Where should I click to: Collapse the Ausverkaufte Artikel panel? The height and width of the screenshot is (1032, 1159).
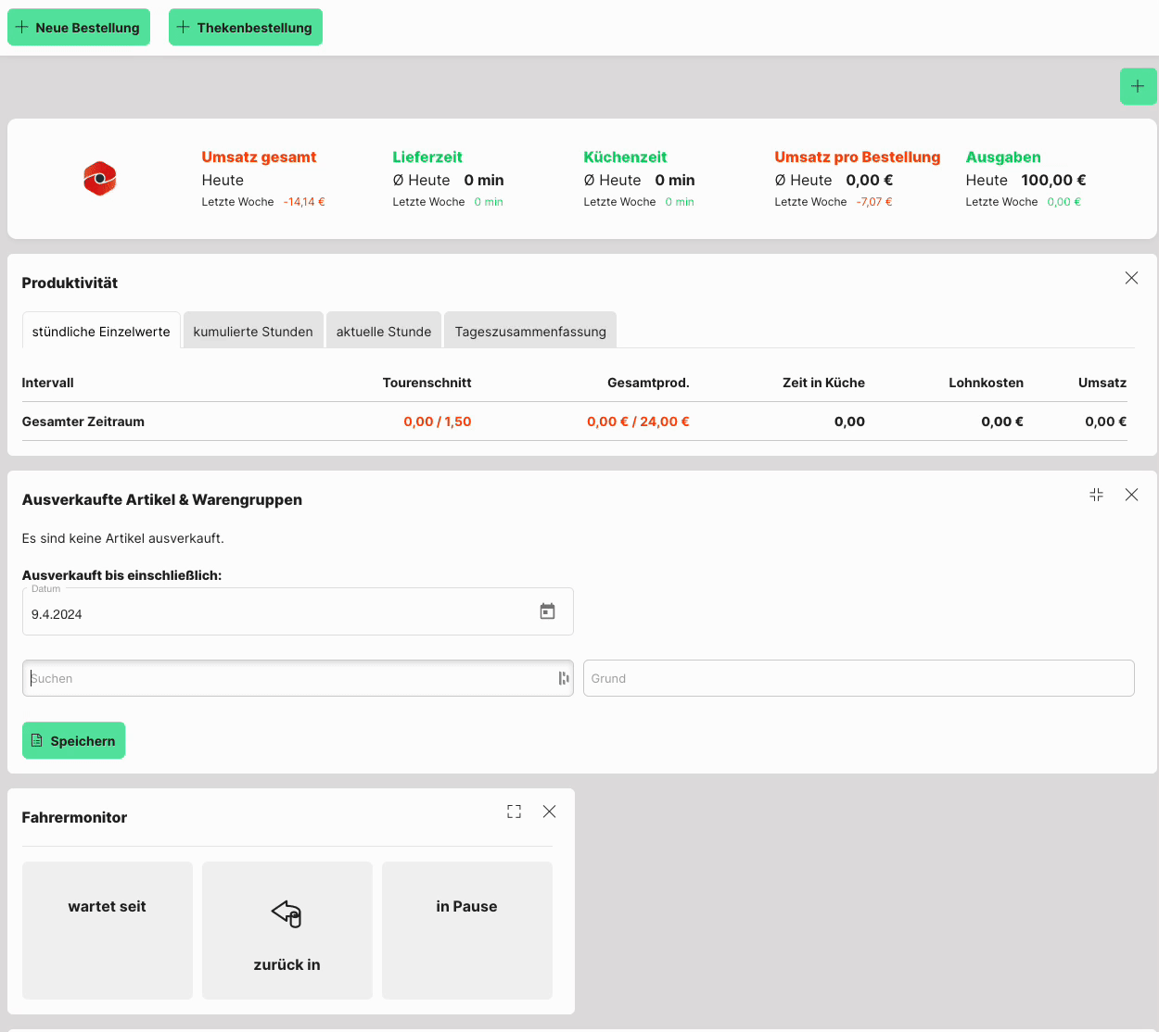click(x=1096, y=495)
